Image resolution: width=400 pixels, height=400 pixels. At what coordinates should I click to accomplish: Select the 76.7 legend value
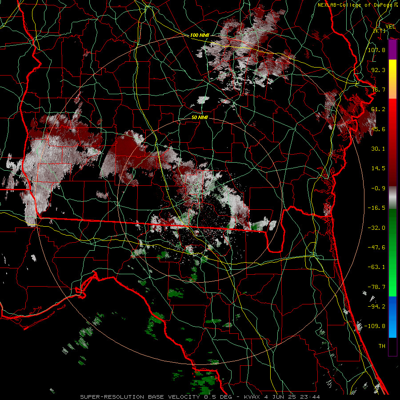(x=378, y=89)
